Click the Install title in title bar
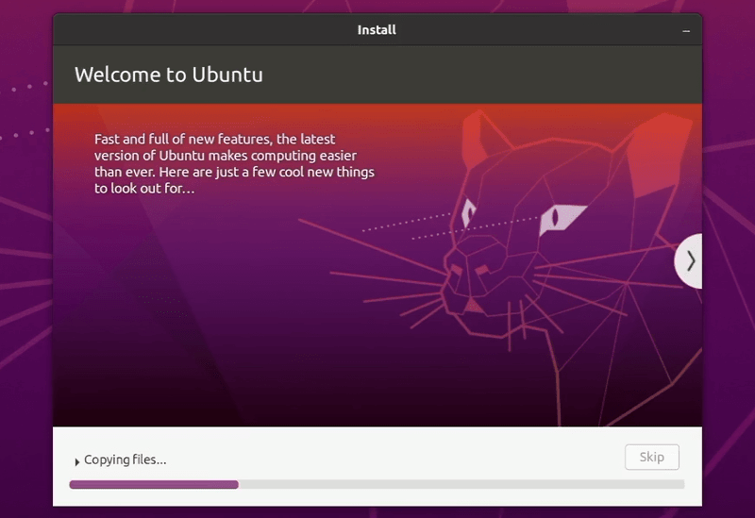 (377, 30)
